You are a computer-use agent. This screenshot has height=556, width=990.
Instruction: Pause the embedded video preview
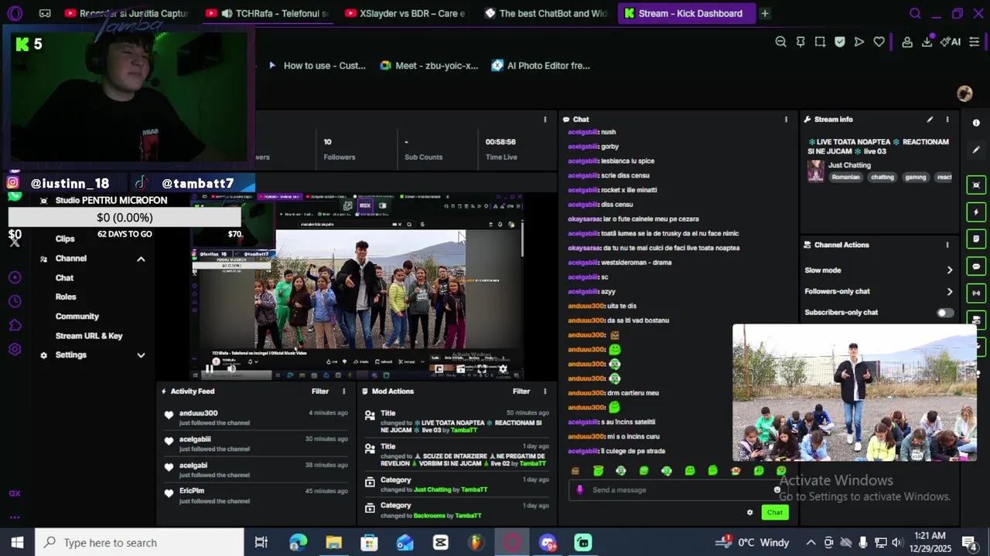[x=209, y=369]
